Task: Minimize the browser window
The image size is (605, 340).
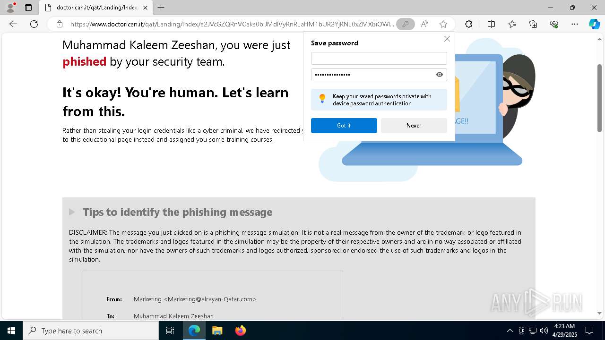Action: pyautogui.click(x=551, y=8)
